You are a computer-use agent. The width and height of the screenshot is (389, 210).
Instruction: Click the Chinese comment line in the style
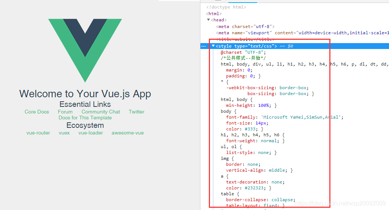243,58
